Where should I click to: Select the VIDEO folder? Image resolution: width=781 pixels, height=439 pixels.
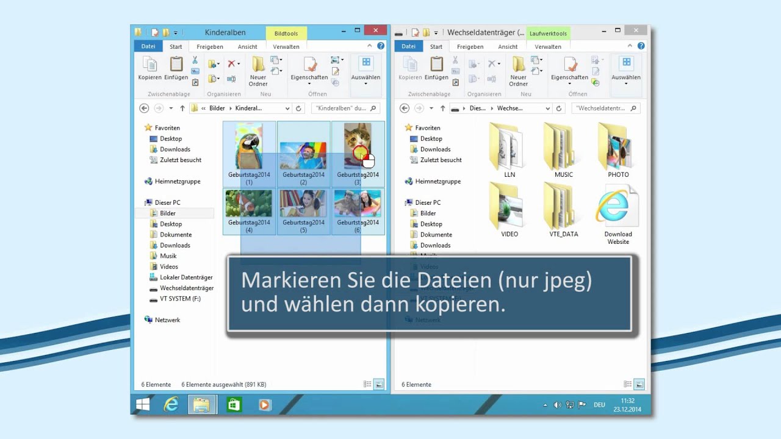509,210
